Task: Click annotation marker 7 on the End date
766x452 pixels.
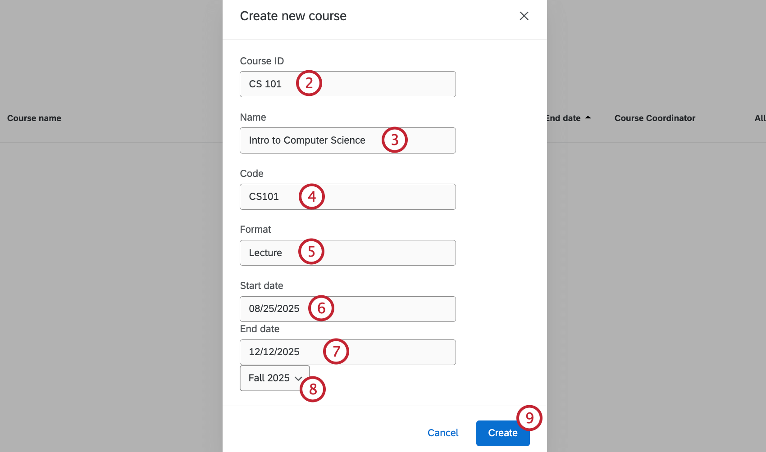Action: (x=336, y=351)
